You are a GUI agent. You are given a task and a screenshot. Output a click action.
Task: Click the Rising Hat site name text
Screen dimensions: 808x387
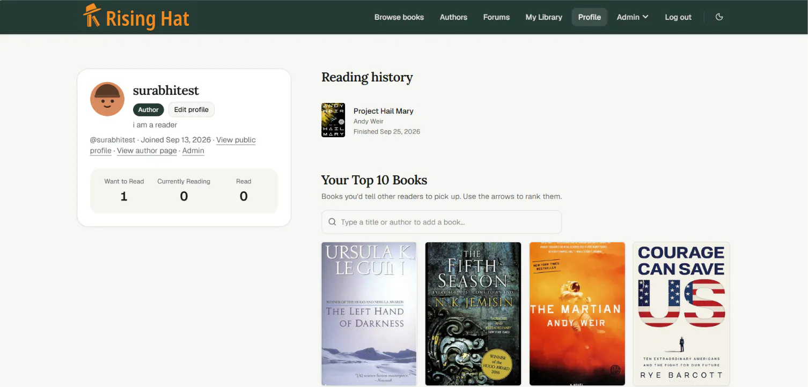(x=148, y=19)
